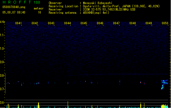171x108 pixels.
Task: Click the 1.0 kHz frequency label
Action: [2, 49]
